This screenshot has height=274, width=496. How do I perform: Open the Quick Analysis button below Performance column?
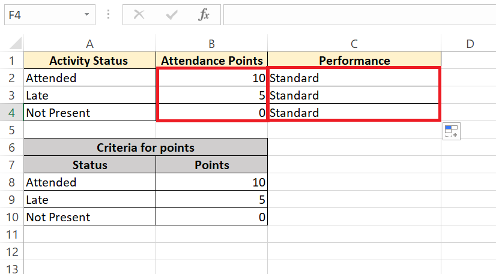point(452,131)
